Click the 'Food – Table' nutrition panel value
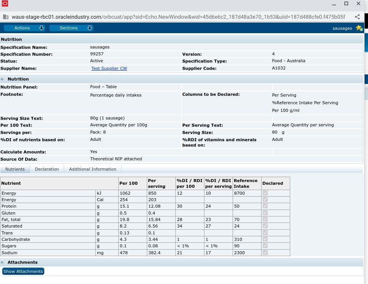 click(103, 87)
